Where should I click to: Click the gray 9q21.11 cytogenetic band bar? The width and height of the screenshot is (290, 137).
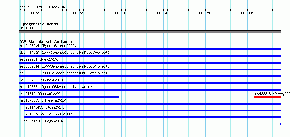point(150,32)
